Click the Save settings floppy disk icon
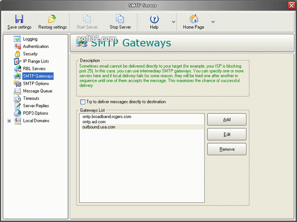This screenshot has width=297, height=222. click(x=19, y=19)
